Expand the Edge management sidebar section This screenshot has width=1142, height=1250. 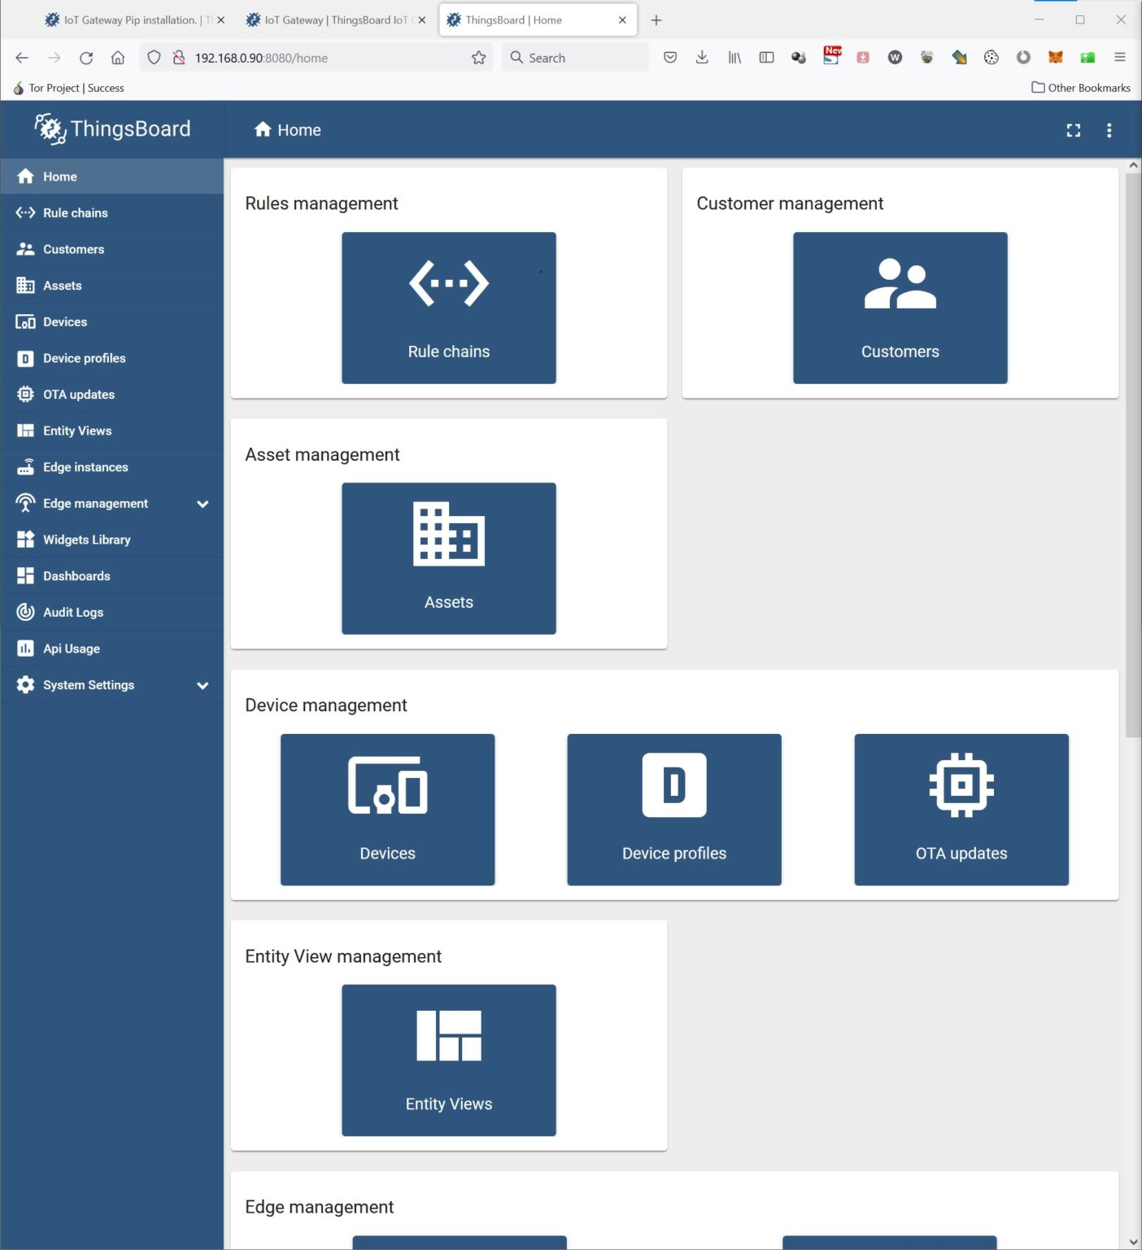click(x=203, y=504)
